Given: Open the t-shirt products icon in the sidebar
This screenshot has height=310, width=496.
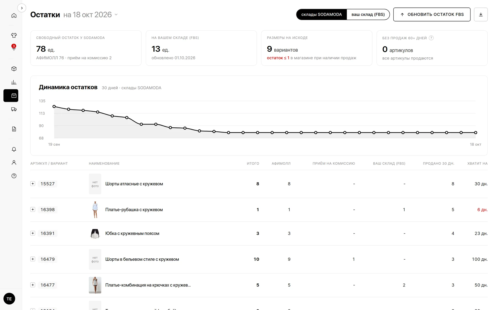Looking at the screenshot, I should pos(14,35).
